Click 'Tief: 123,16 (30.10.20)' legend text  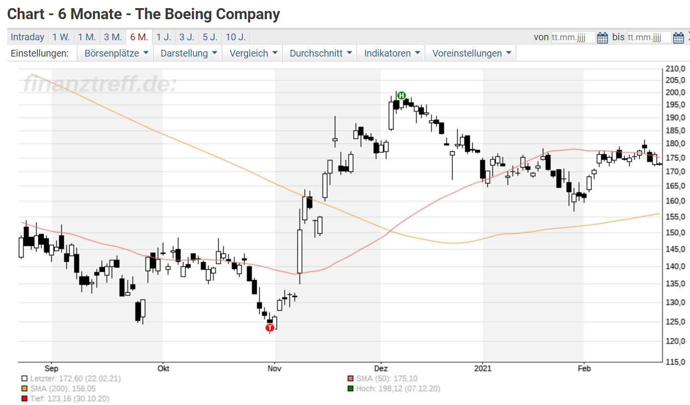[x=70, y=399]
